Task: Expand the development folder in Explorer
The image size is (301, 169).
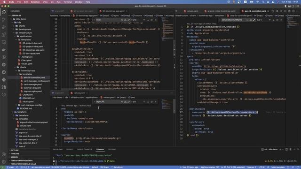Action: click(x=25, y=29)
